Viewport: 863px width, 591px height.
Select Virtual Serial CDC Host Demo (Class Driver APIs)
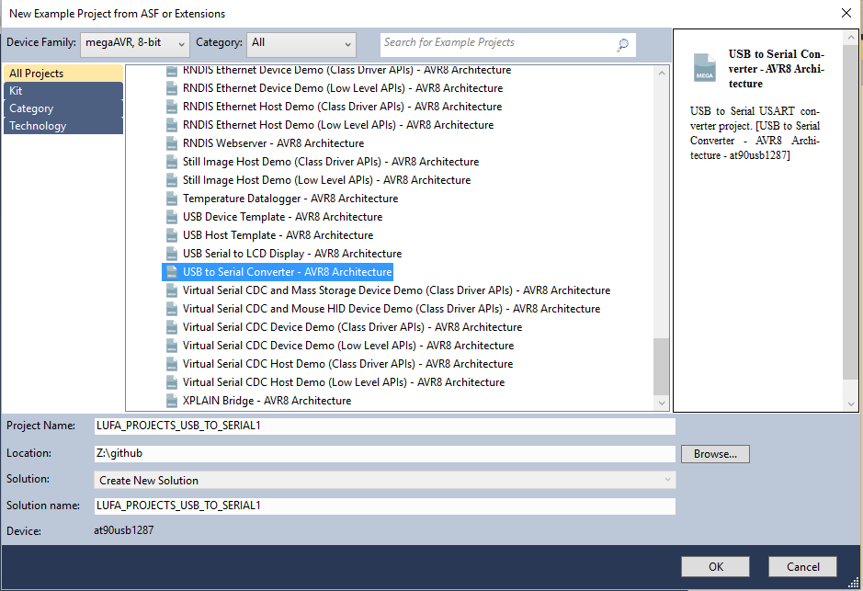point(347,364)
